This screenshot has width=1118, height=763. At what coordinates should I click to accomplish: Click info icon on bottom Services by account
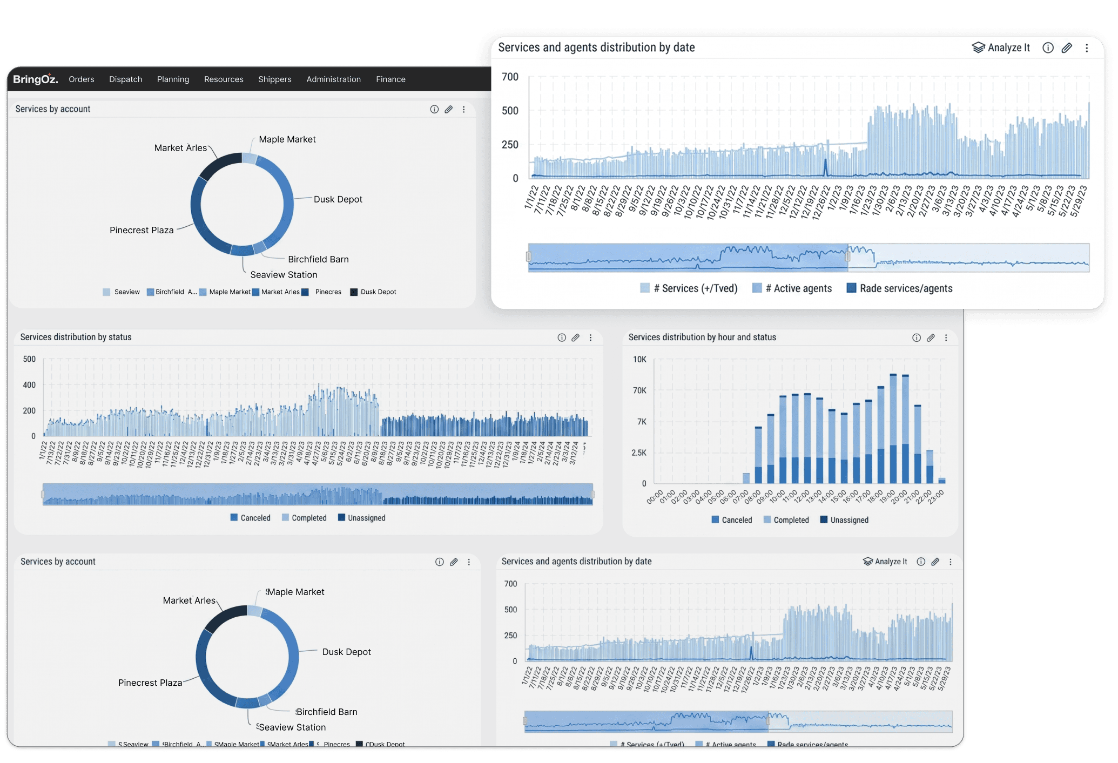440,562
